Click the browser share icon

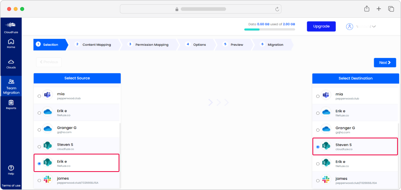pos(367,9)
